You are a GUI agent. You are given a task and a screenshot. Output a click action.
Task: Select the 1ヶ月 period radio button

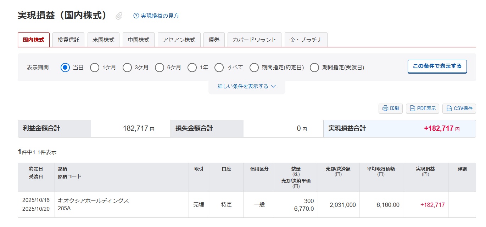tap(95, 68)
